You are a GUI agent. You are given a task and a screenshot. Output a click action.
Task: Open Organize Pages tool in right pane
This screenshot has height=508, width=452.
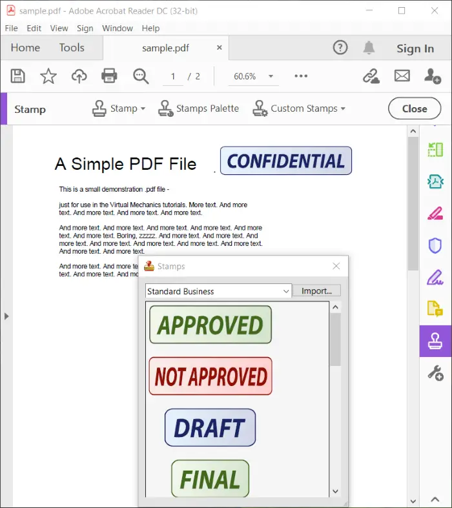click(435, 150)
